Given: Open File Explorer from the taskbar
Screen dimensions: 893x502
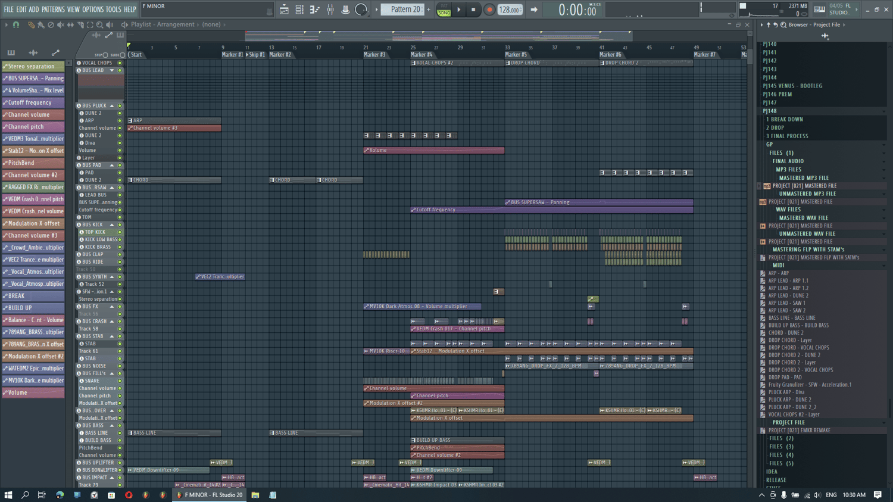Looking at the screenshot, I should click(255, 495).
